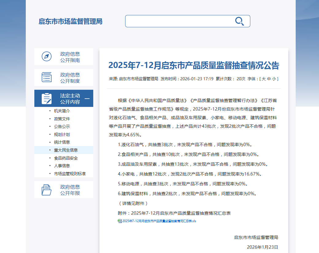
Task: Click the folder icon for 公开年报
Action: point(47,190)
